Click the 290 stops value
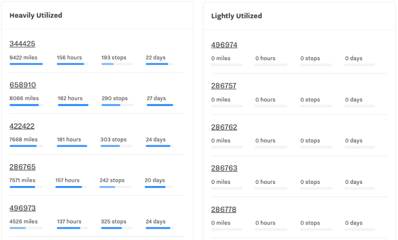The image size is (398, 240). pos(115,98)
